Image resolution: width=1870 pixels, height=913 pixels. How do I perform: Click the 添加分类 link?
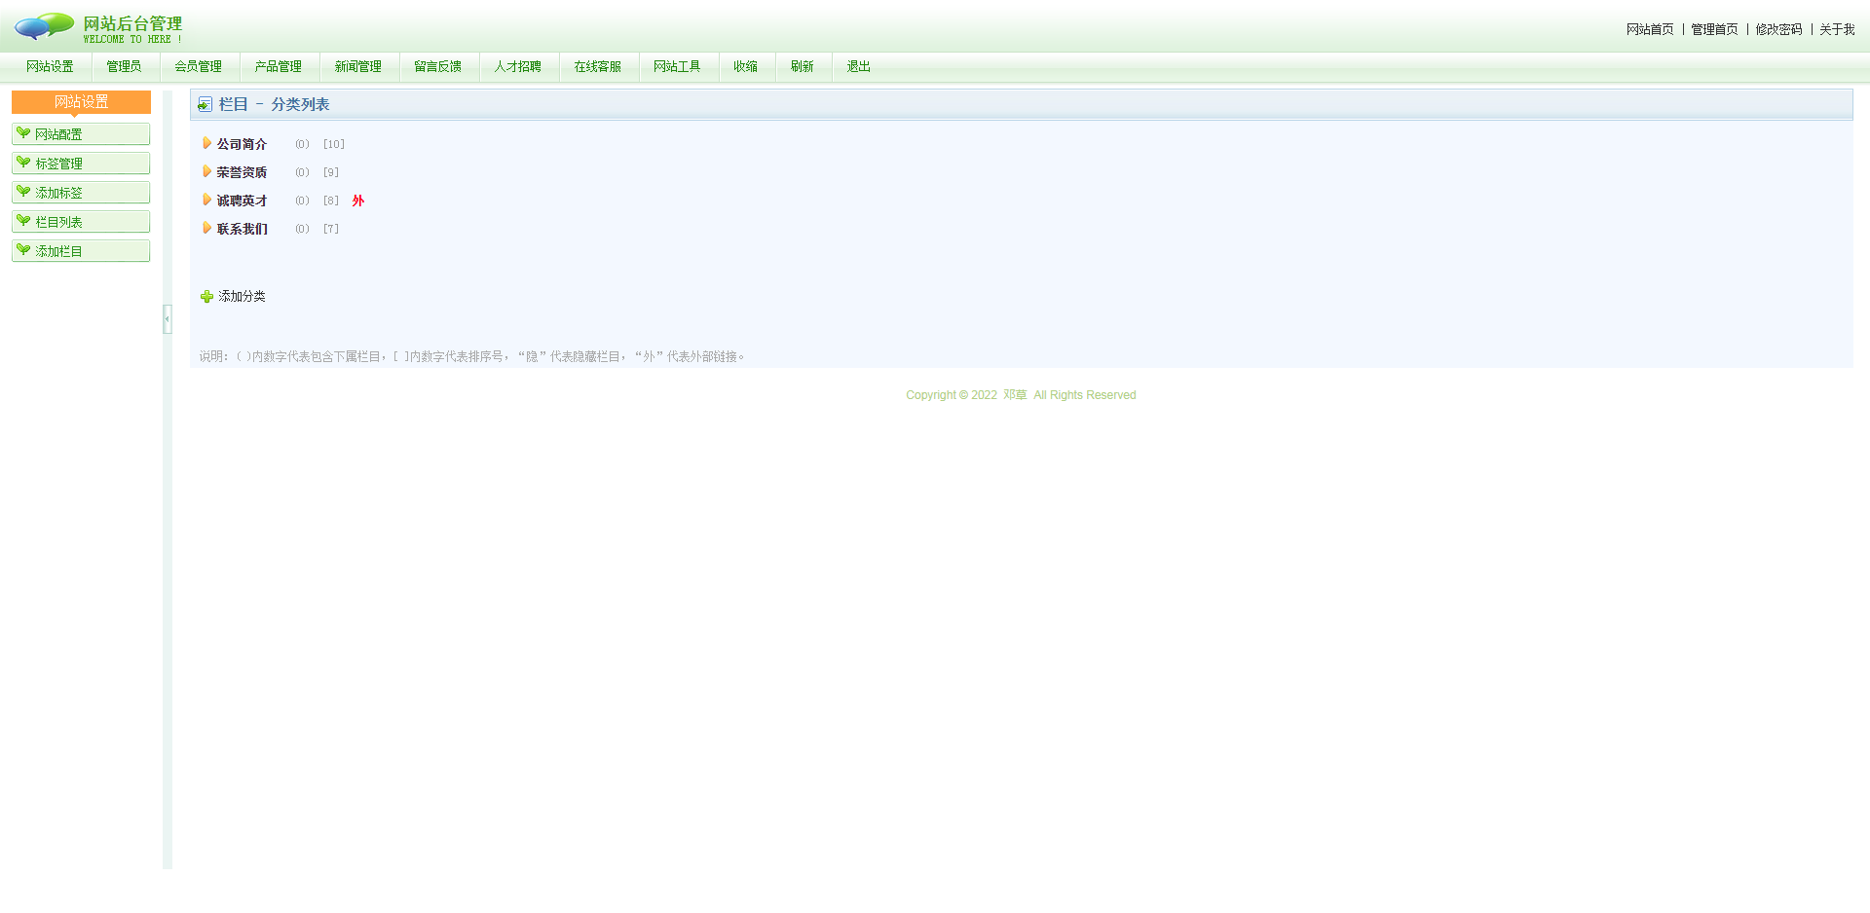coord(242,296)
